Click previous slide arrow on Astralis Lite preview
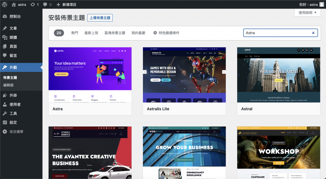This screenshot has width=326, height=179. (145, 72)
